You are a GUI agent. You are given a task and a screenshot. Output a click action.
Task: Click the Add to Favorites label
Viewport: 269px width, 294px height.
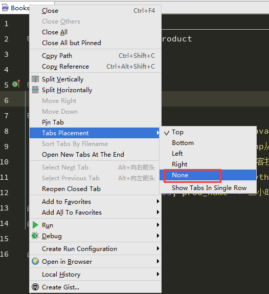point(66,202)
